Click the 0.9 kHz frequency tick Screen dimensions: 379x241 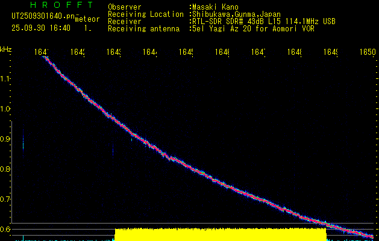point(5,139)
